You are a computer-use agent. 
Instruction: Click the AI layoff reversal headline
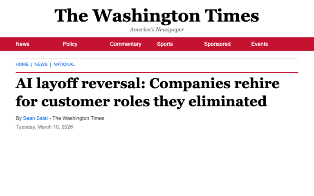click(147, 92)
